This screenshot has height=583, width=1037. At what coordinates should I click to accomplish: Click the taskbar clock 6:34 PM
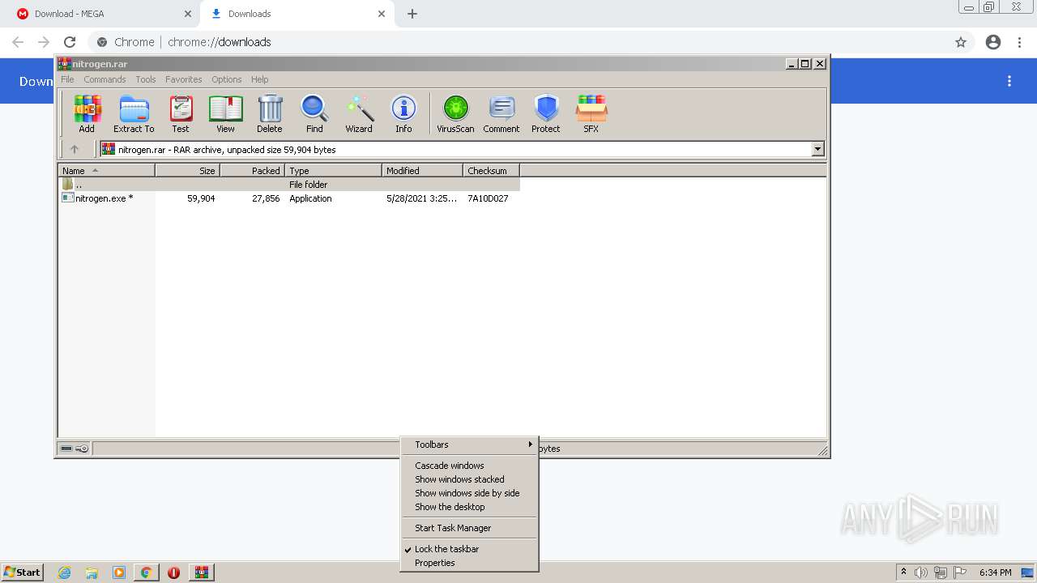pos(995,572)
